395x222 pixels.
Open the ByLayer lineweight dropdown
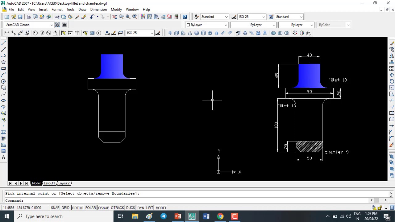pos(296,25)
